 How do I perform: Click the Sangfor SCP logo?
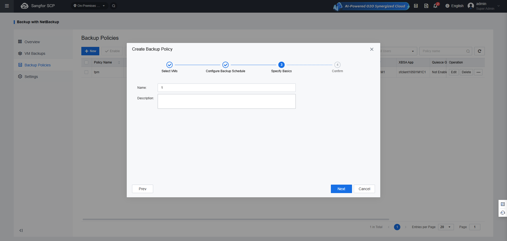point(38,6)
